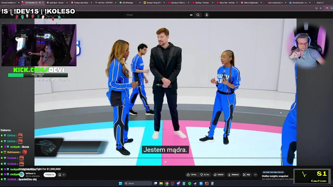
Task: Click chat message from Betmeeen
Action: (x=14, y=152)
